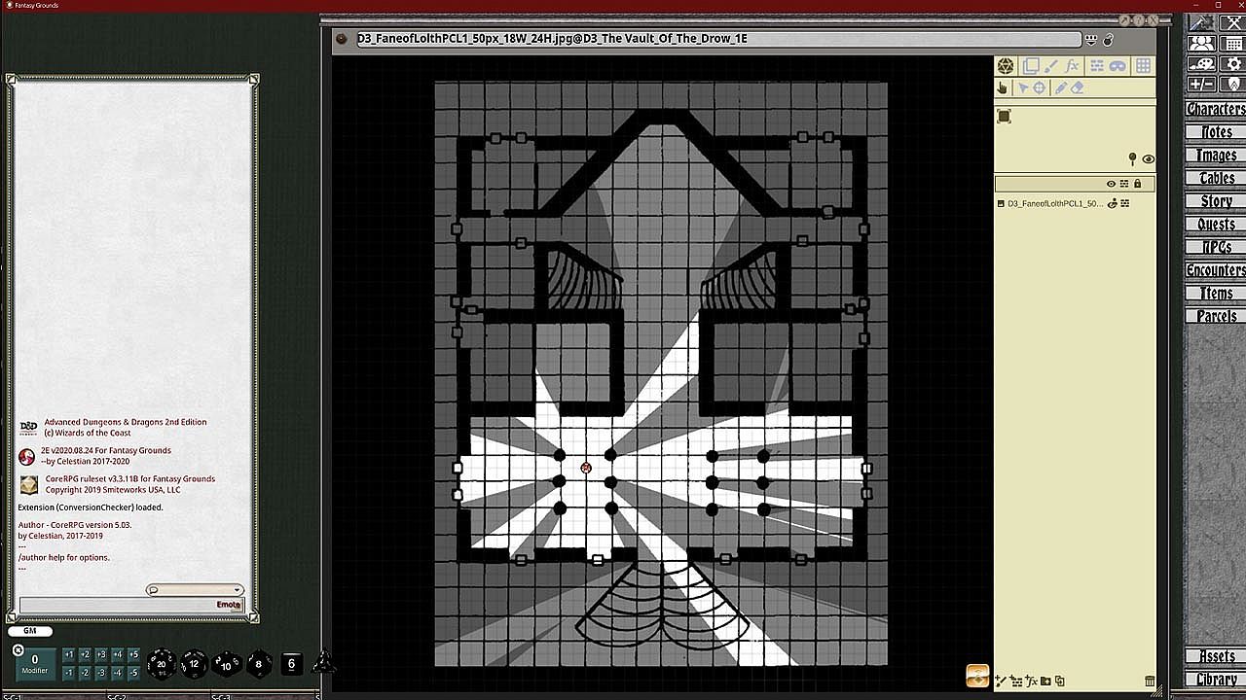
Task: Toggle the lock icon in the layer list header
Action: 1137,184
